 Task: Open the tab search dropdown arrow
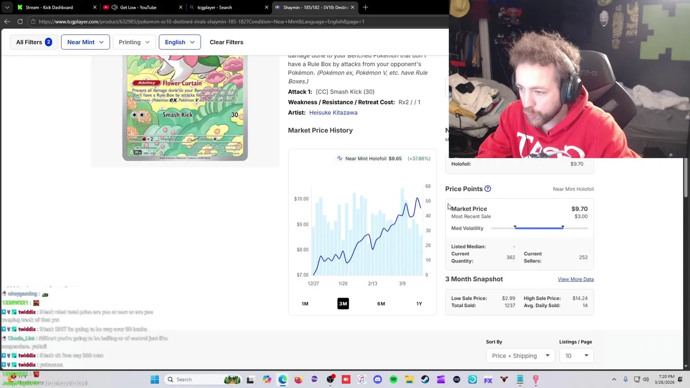coord(7,7)
